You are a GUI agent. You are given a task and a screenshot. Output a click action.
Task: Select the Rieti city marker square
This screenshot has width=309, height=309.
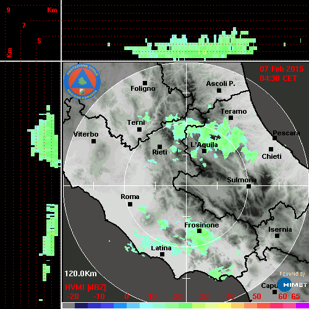click(x=159, y=146)
